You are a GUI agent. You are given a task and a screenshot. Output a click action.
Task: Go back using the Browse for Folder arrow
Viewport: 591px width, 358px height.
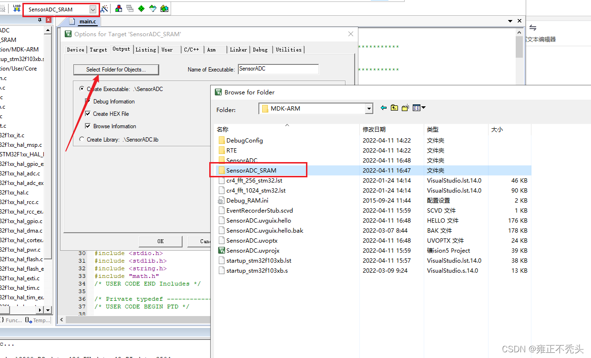tap(384, 108)
